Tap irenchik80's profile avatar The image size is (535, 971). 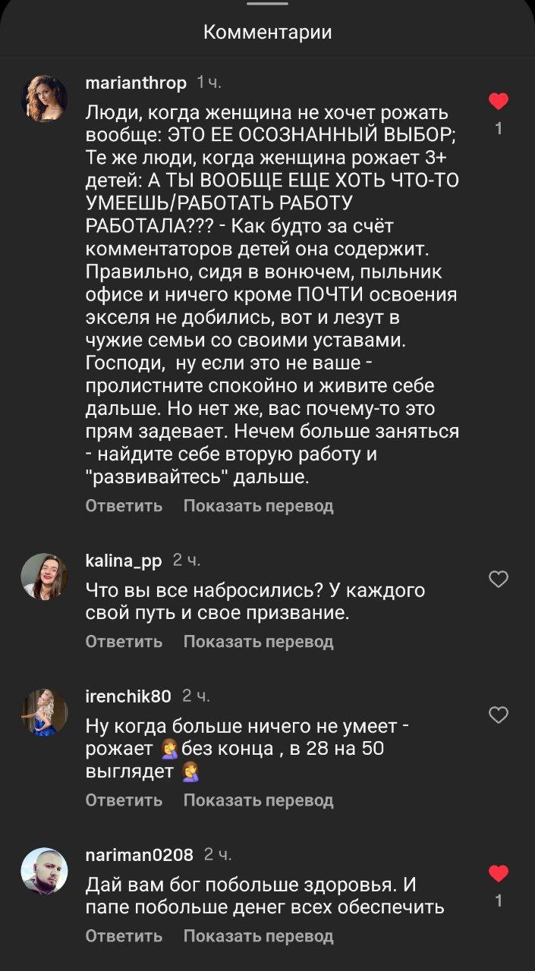[44, 712]
